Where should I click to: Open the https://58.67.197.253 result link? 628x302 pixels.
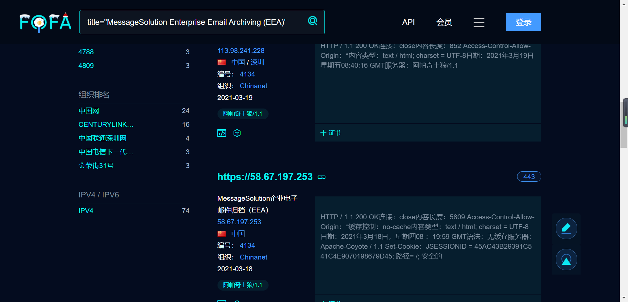coord(265,177)
